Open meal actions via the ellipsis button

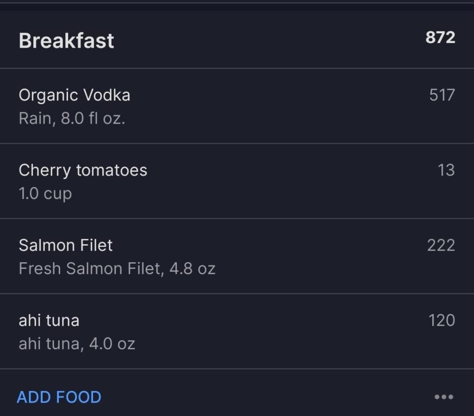point(443,397)
